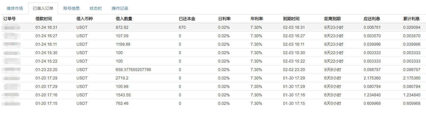Open the 操作记录 tab
This screenshot has height=114, width=426.
pos(120,8)
